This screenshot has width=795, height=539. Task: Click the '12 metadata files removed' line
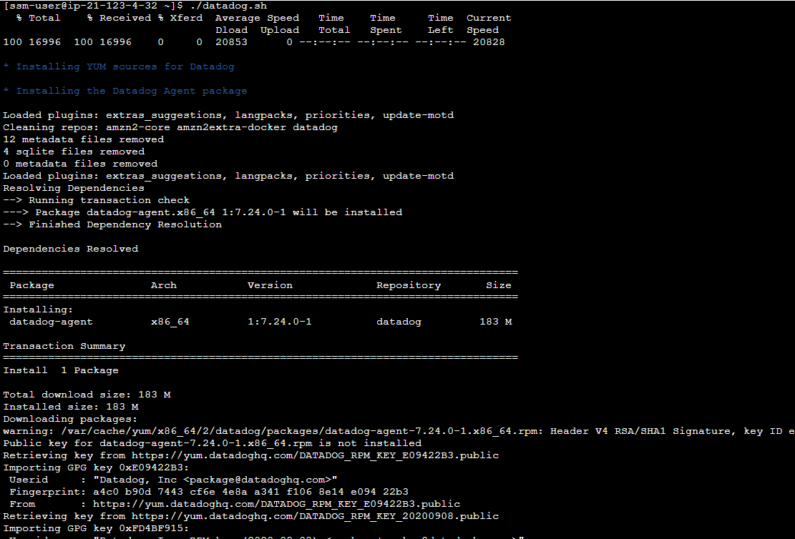pyautogui.click(x=84, y=139)
